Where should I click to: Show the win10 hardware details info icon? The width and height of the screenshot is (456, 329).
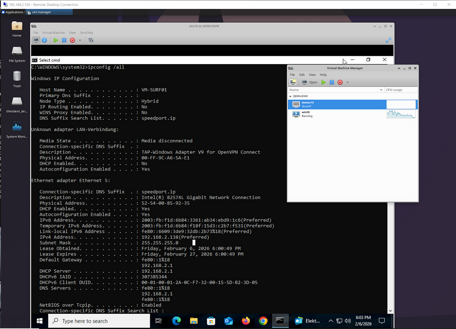(44, 40)
